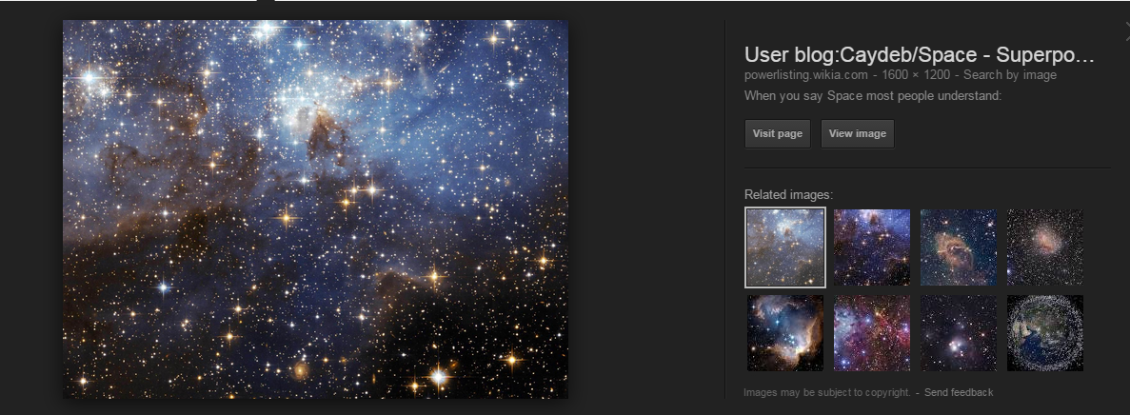1130x415 pixels.
Task: Open the large star nebula preview image
Action: click(316, 209)
